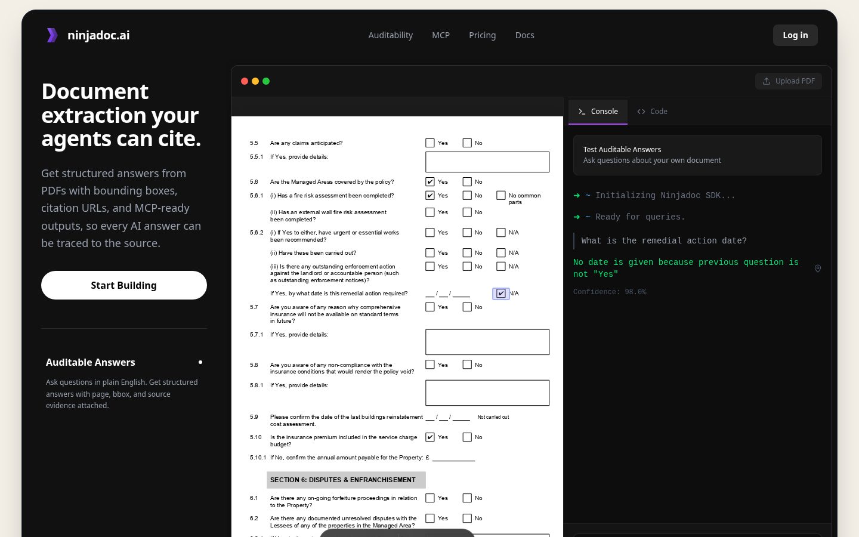The width and height of the screenshot is (859, 537).
Task: Check Yes for 5.5 claims anticipated
Action: 430,143
